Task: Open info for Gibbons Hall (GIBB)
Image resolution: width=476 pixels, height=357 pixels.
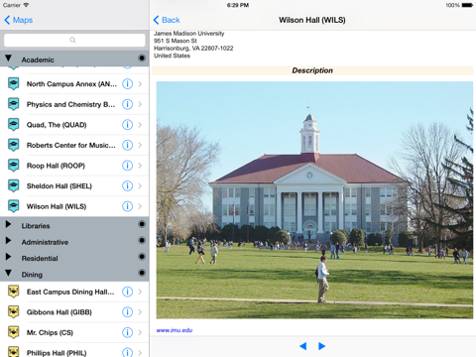Action: tap(127, 312)
